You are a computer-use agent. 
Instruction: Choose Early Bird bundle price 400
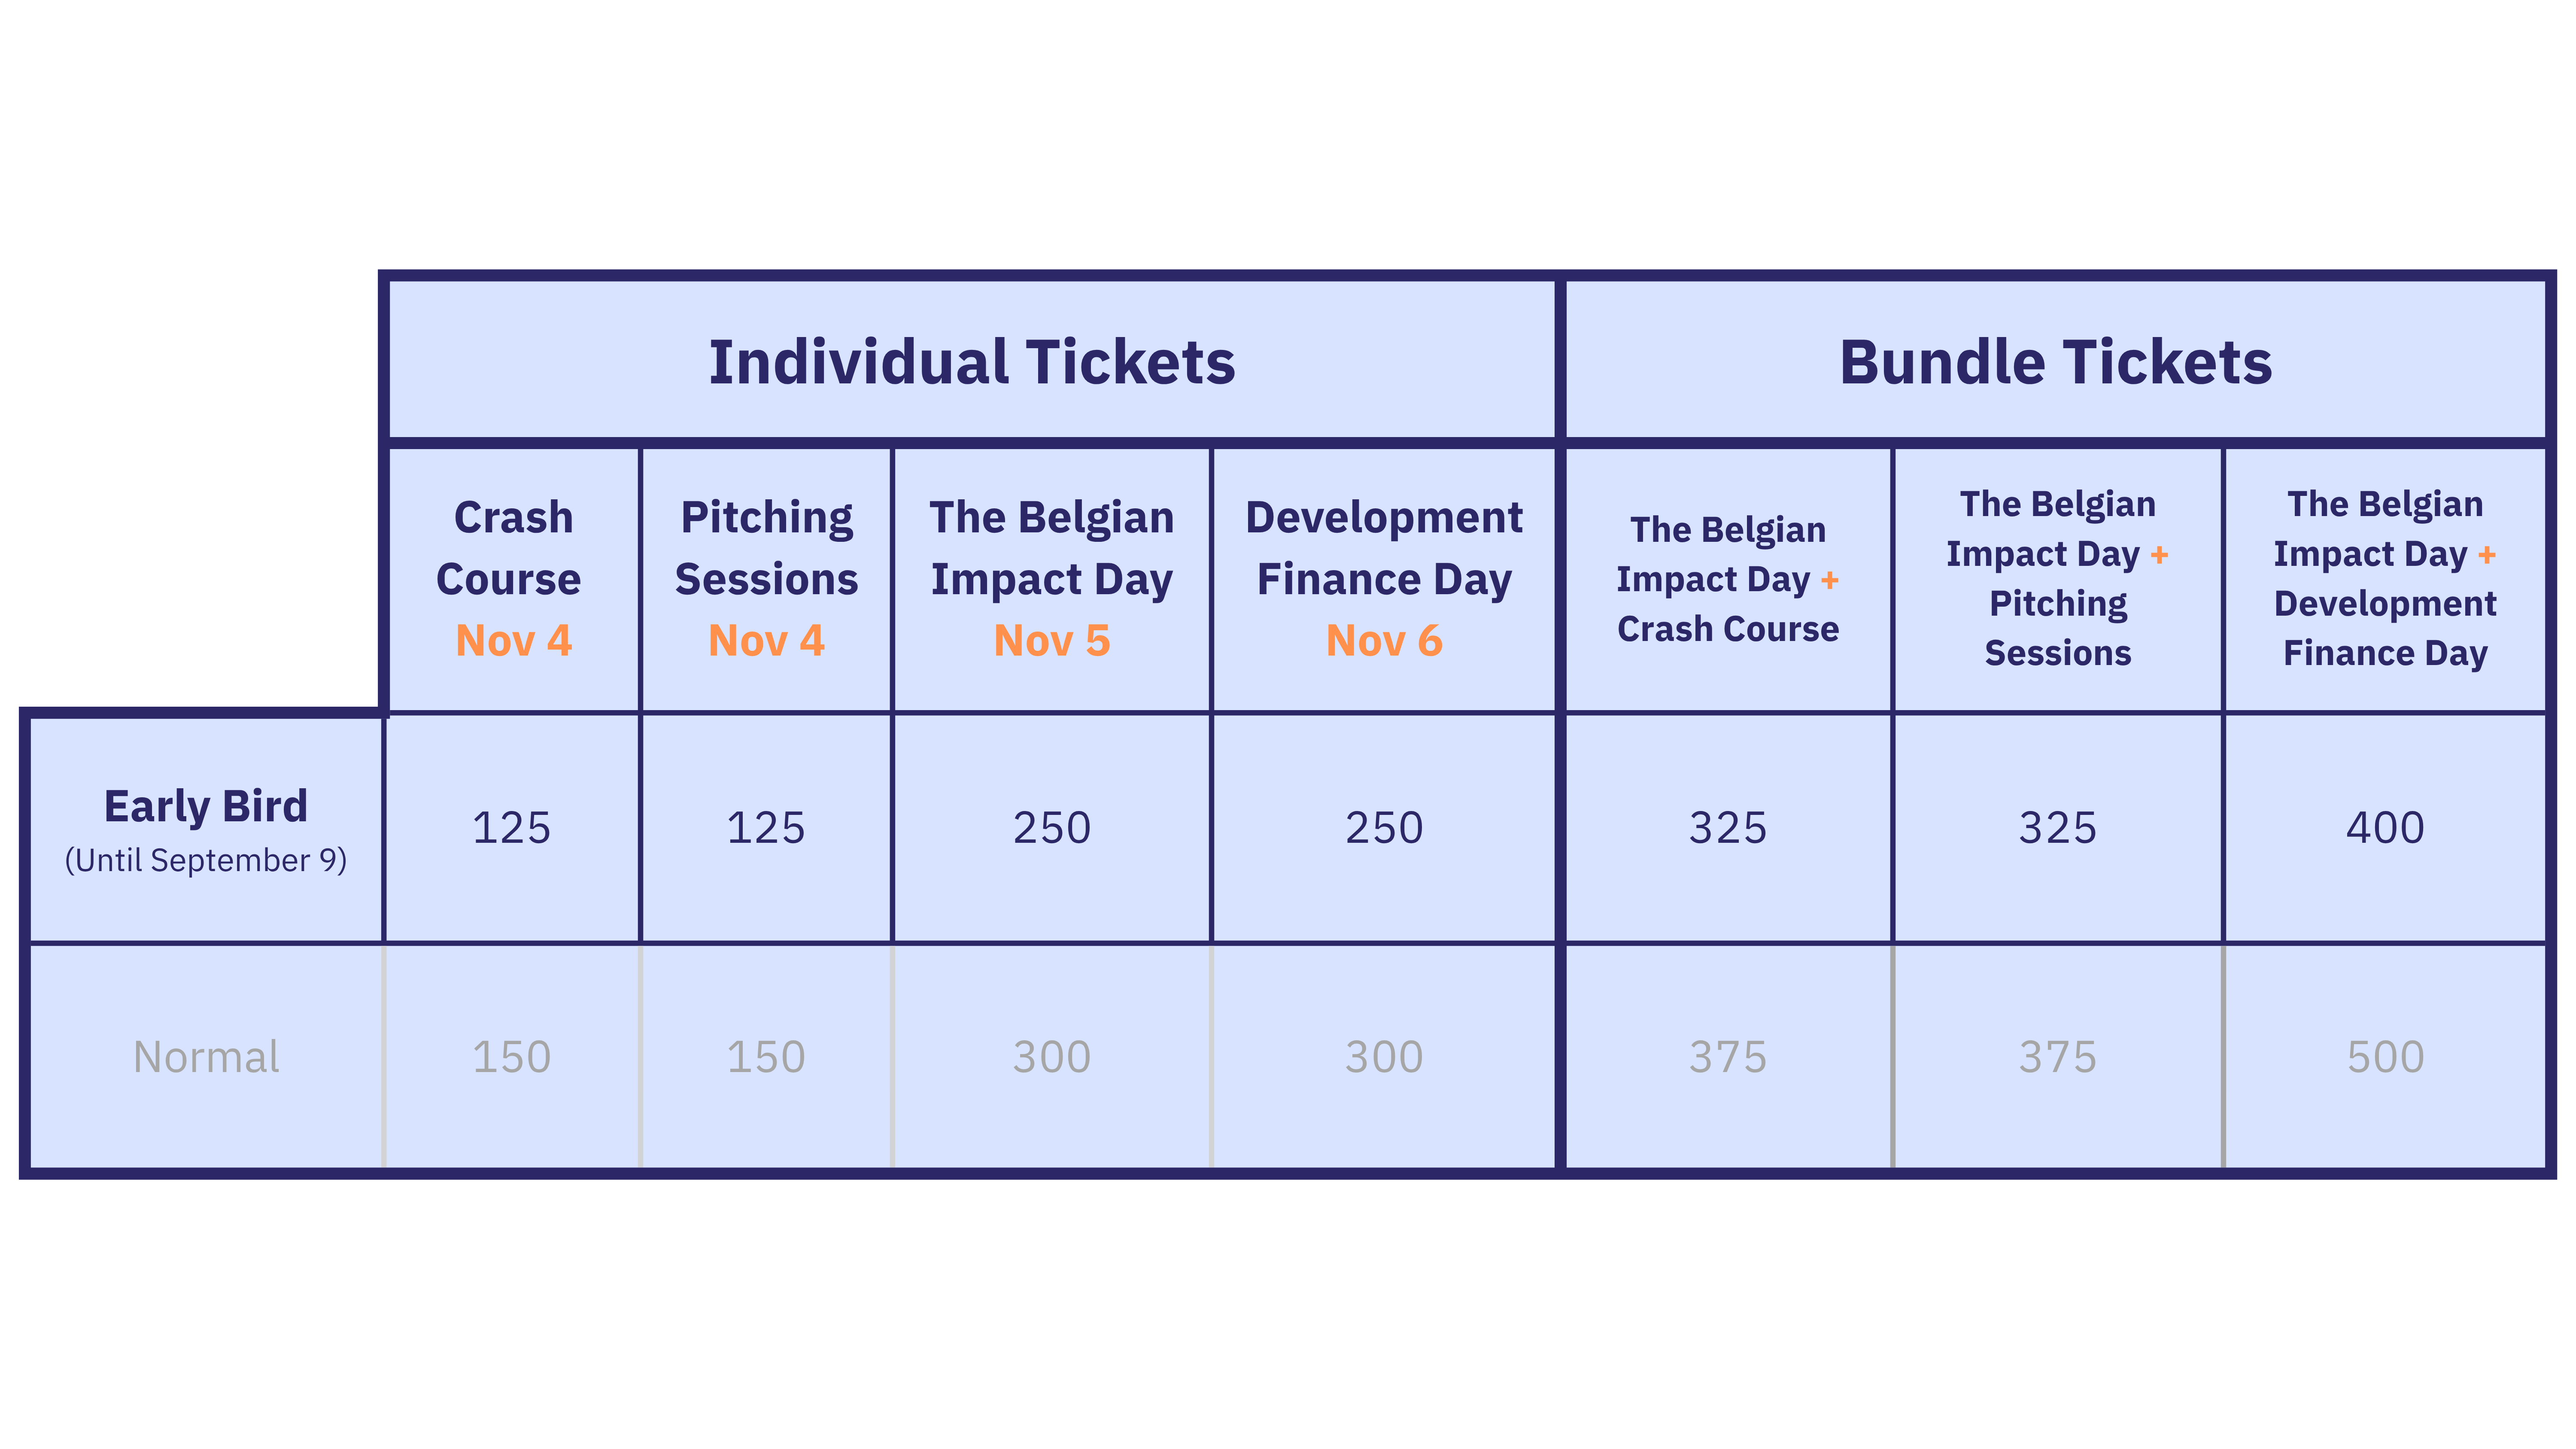coord(2385,828)
